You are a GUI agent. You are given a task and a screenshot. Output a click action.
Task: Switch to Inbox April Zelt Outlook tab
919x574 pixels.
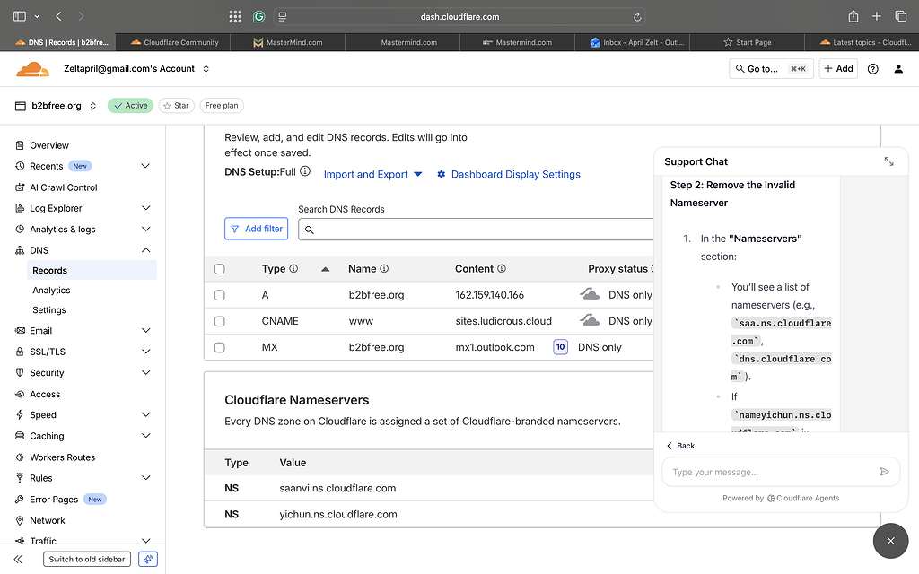[633, 42]
